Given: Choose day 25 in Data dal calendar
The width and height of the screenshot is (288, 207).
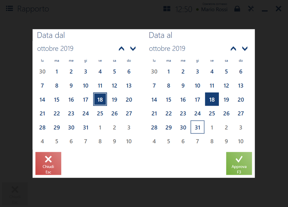Looking at the screenshot, I should tap(100, 113).
